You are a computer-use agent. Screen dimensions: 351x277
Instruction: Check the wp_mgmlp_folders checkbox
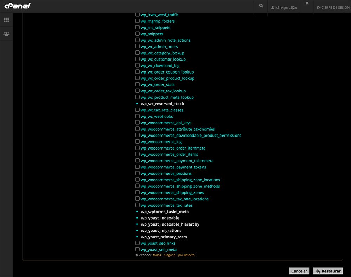click(138, 21)
